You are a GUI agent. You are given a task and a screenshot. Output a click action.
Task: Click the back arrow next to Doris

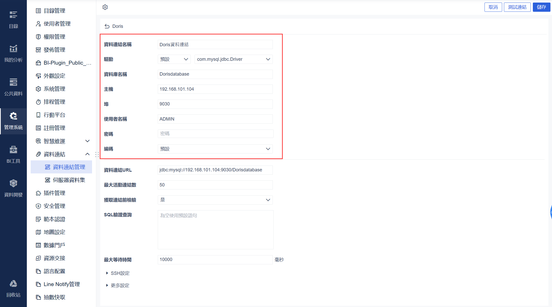(x=107, y=26)
